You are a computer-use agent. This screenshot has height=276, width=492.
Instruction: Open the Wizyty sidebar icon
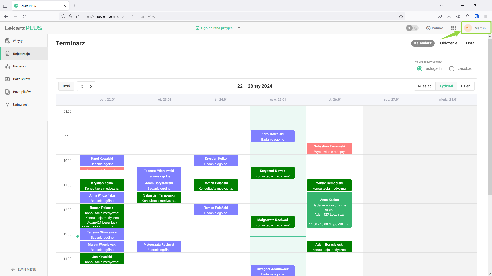pos(7,41)
